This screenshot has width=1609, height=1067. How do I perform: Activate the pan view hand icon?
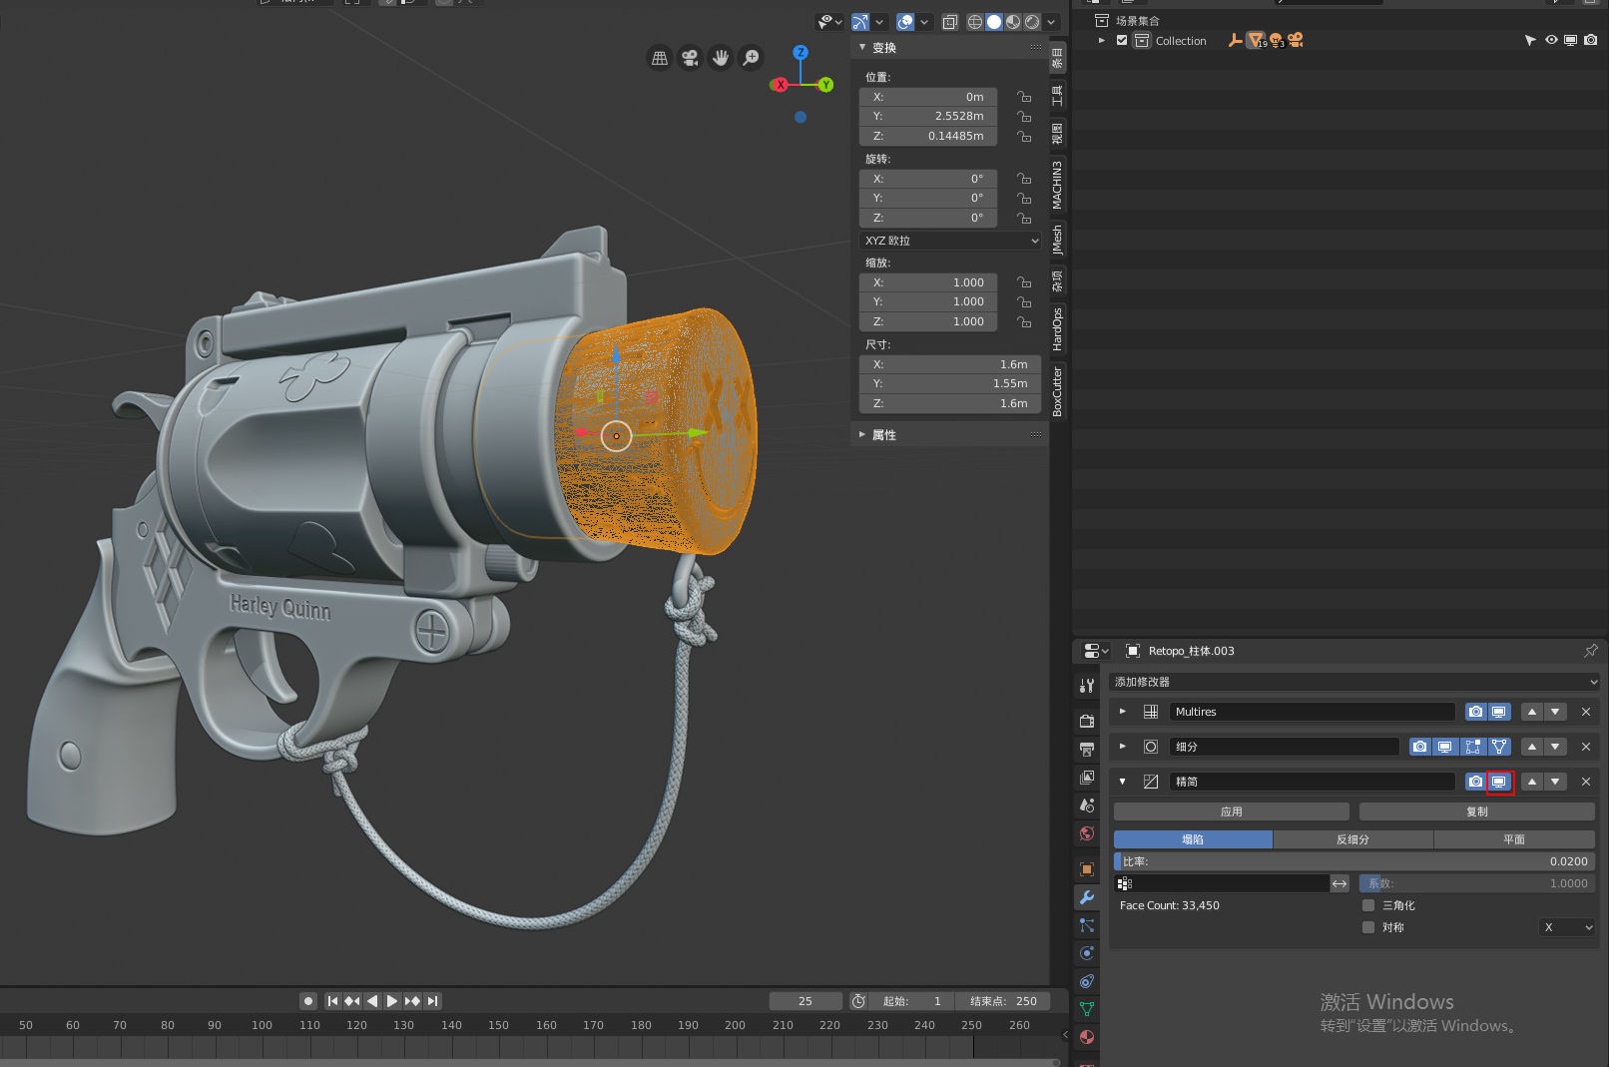click(x=721, y=58)
